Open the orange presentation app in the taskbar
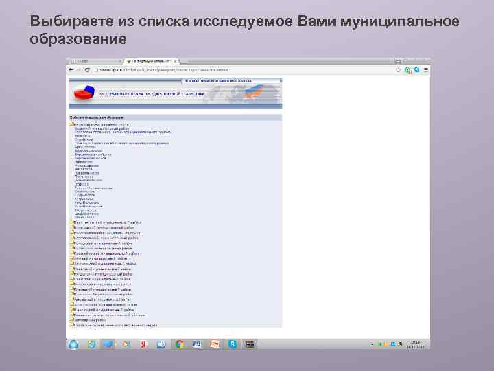 pyautogui.click(x=215, y=344)
